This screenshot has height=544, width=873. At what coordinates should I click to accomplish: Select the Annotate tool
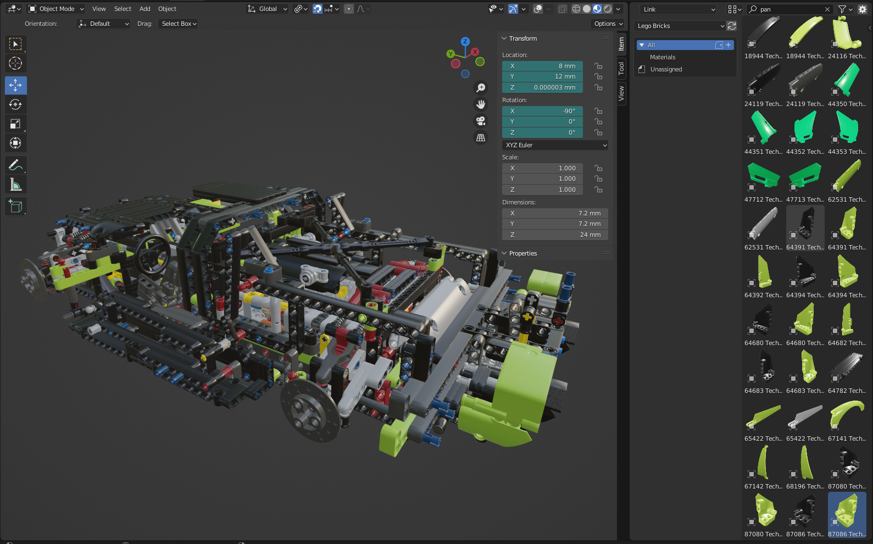tap(15, 165)
